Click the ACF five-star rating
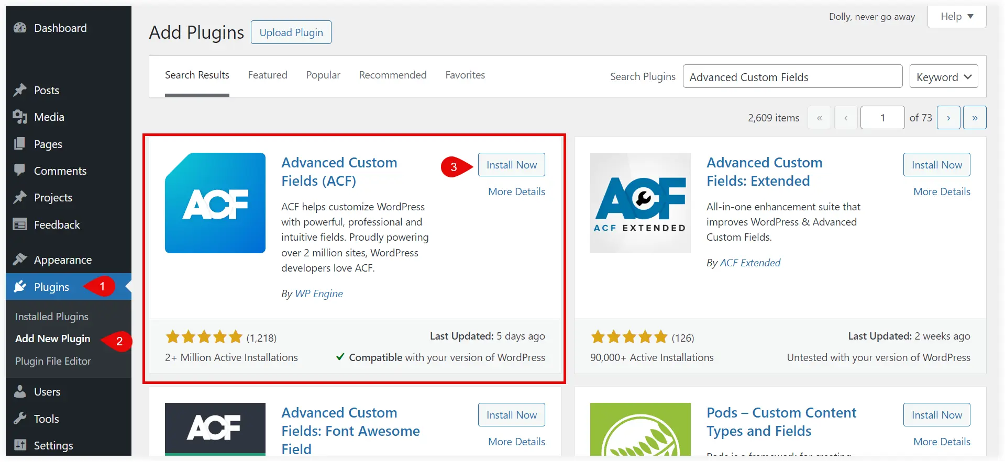 (204, 337)
